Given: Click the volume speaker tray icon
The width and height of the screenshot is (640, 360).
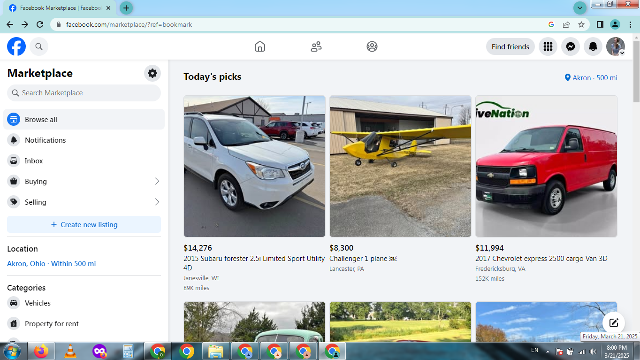Looking at the screenshot, I should (593, 351).
